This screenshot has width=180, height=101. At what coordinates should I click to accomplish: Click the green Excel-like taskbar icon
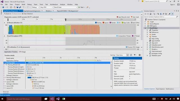coord(64,99)
